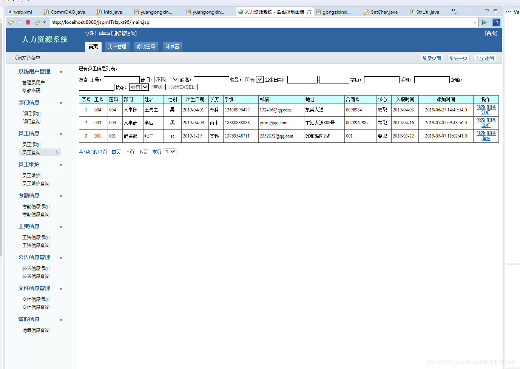
Task: Open 部门添加 in sidebar
Action: (31, 113)
